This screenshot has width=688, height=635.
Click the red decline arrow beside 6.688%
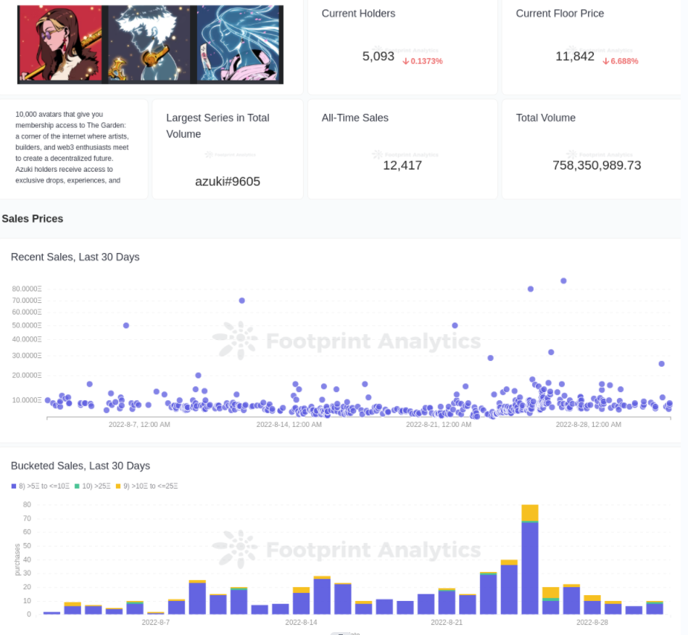[607, 61]
